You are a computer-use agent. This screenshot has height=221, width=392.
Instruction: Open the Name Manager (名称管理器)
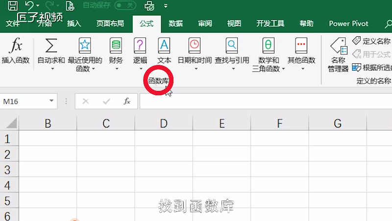click(x=338, y=49)
